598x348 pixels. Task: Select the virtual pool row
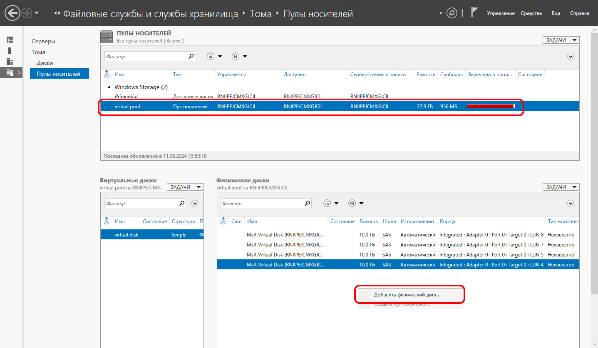(340, 106)
